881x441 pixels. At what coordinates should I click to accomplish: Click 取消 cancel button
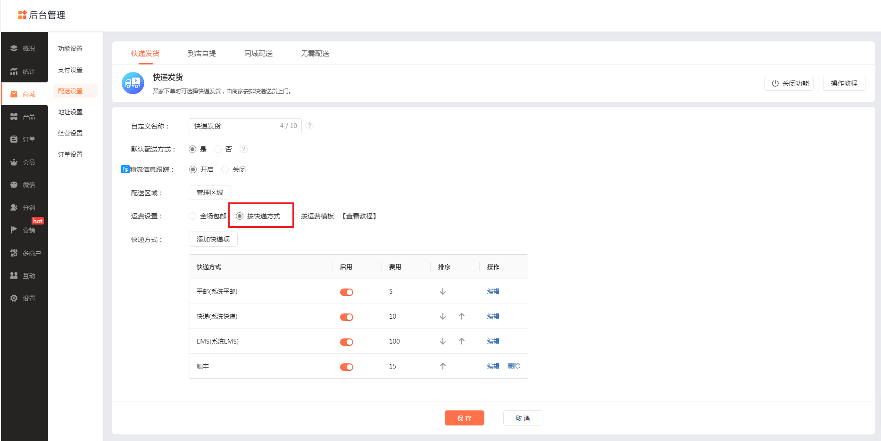[x=523, y=418]
